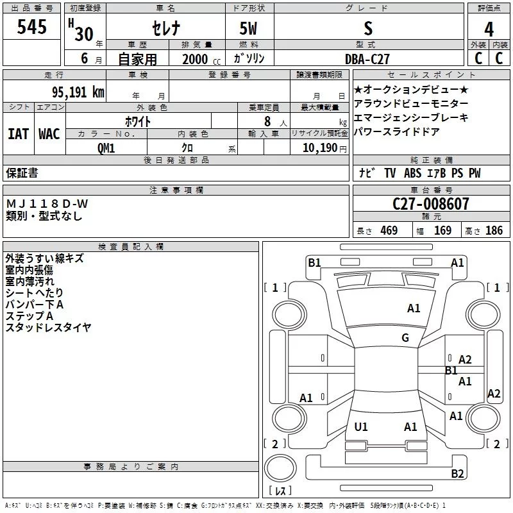Select the note MJ118D-W
The height and width of the screenshot is (513, 513).
point(47,204)
